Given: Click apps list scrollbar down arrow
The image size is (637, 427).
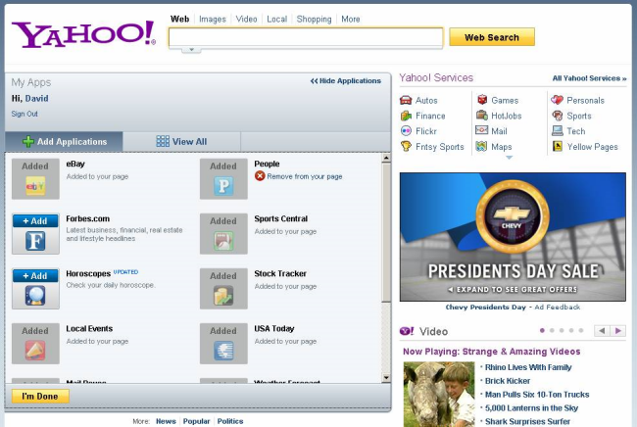Looking at the screenshot, I should click(386, 378).
